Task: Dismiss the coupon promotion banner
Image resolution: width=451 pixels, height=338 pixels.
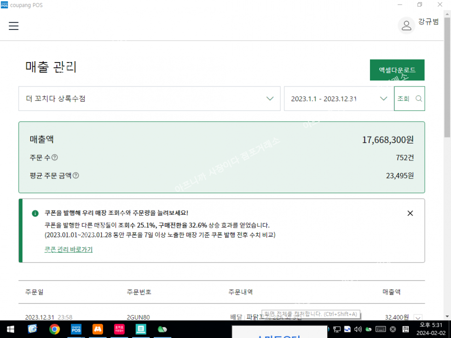Action: coord(410,213)
